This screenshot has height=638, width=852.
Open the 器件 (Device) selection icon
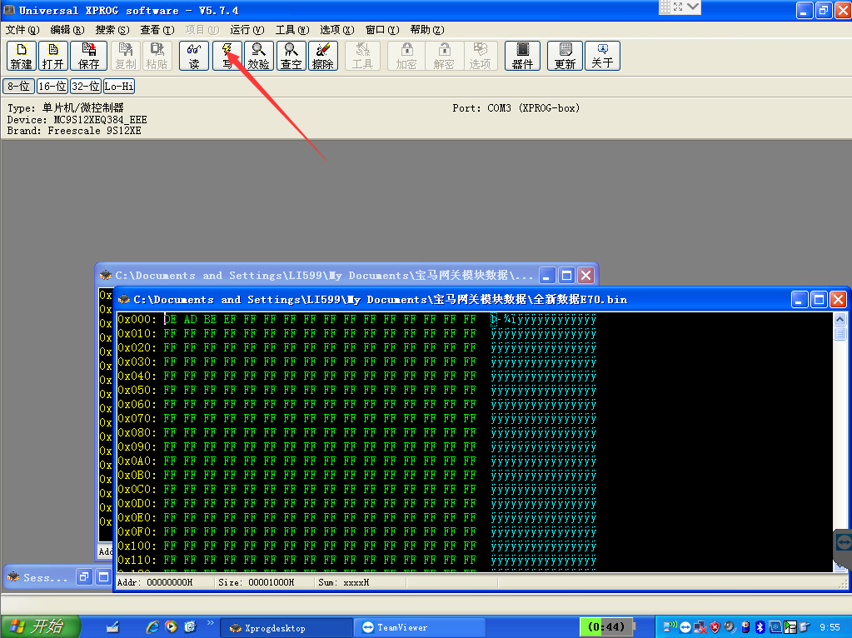522,56
